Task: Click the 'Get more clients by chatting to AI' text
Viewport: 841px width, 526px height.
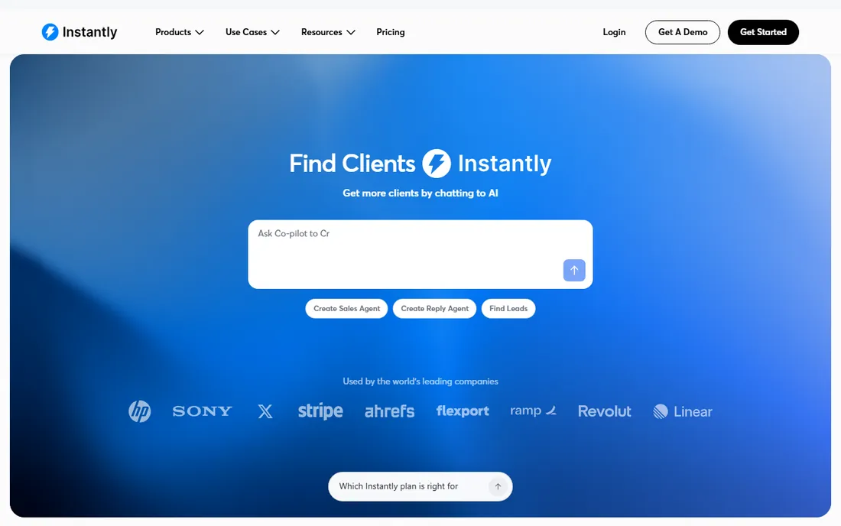Action: click(x=420, y=193)
